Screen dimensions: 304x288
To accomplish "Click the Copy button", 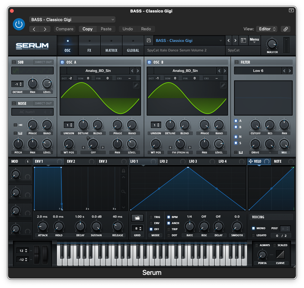I will pos(87,29).
